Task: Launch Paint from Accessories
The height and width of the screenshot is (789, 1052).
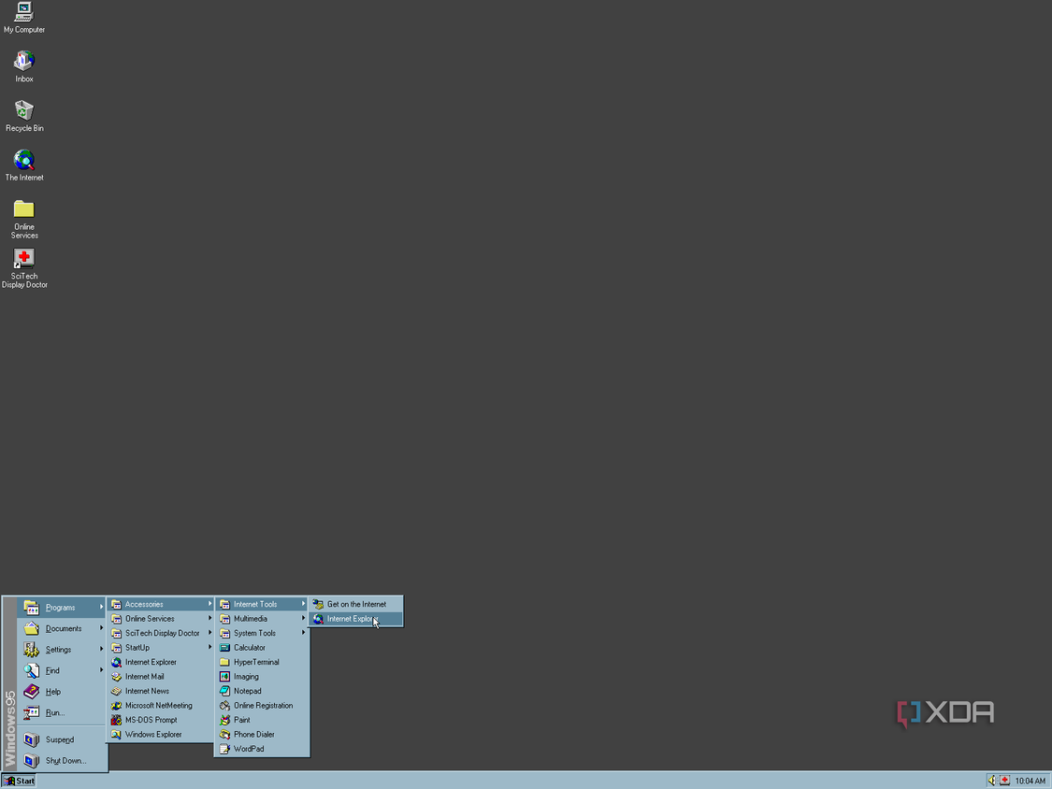Action: 263,720
